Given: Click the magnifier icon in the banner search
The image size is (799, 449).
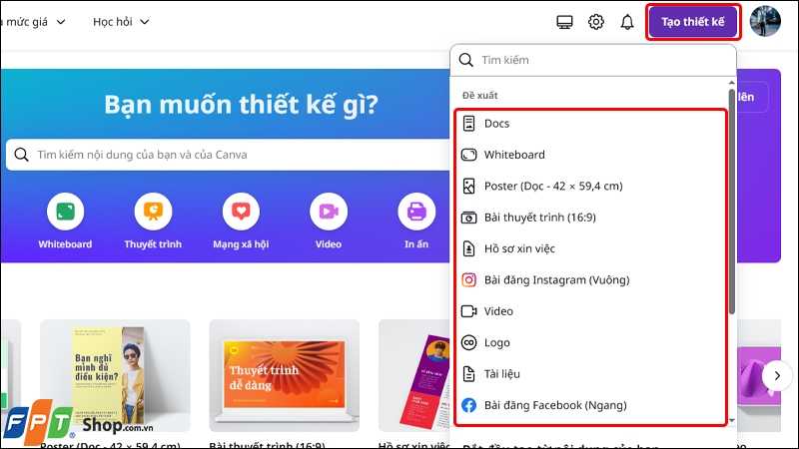Looking at the screenshot, I should pyautogui.click(x=21, y=155).
